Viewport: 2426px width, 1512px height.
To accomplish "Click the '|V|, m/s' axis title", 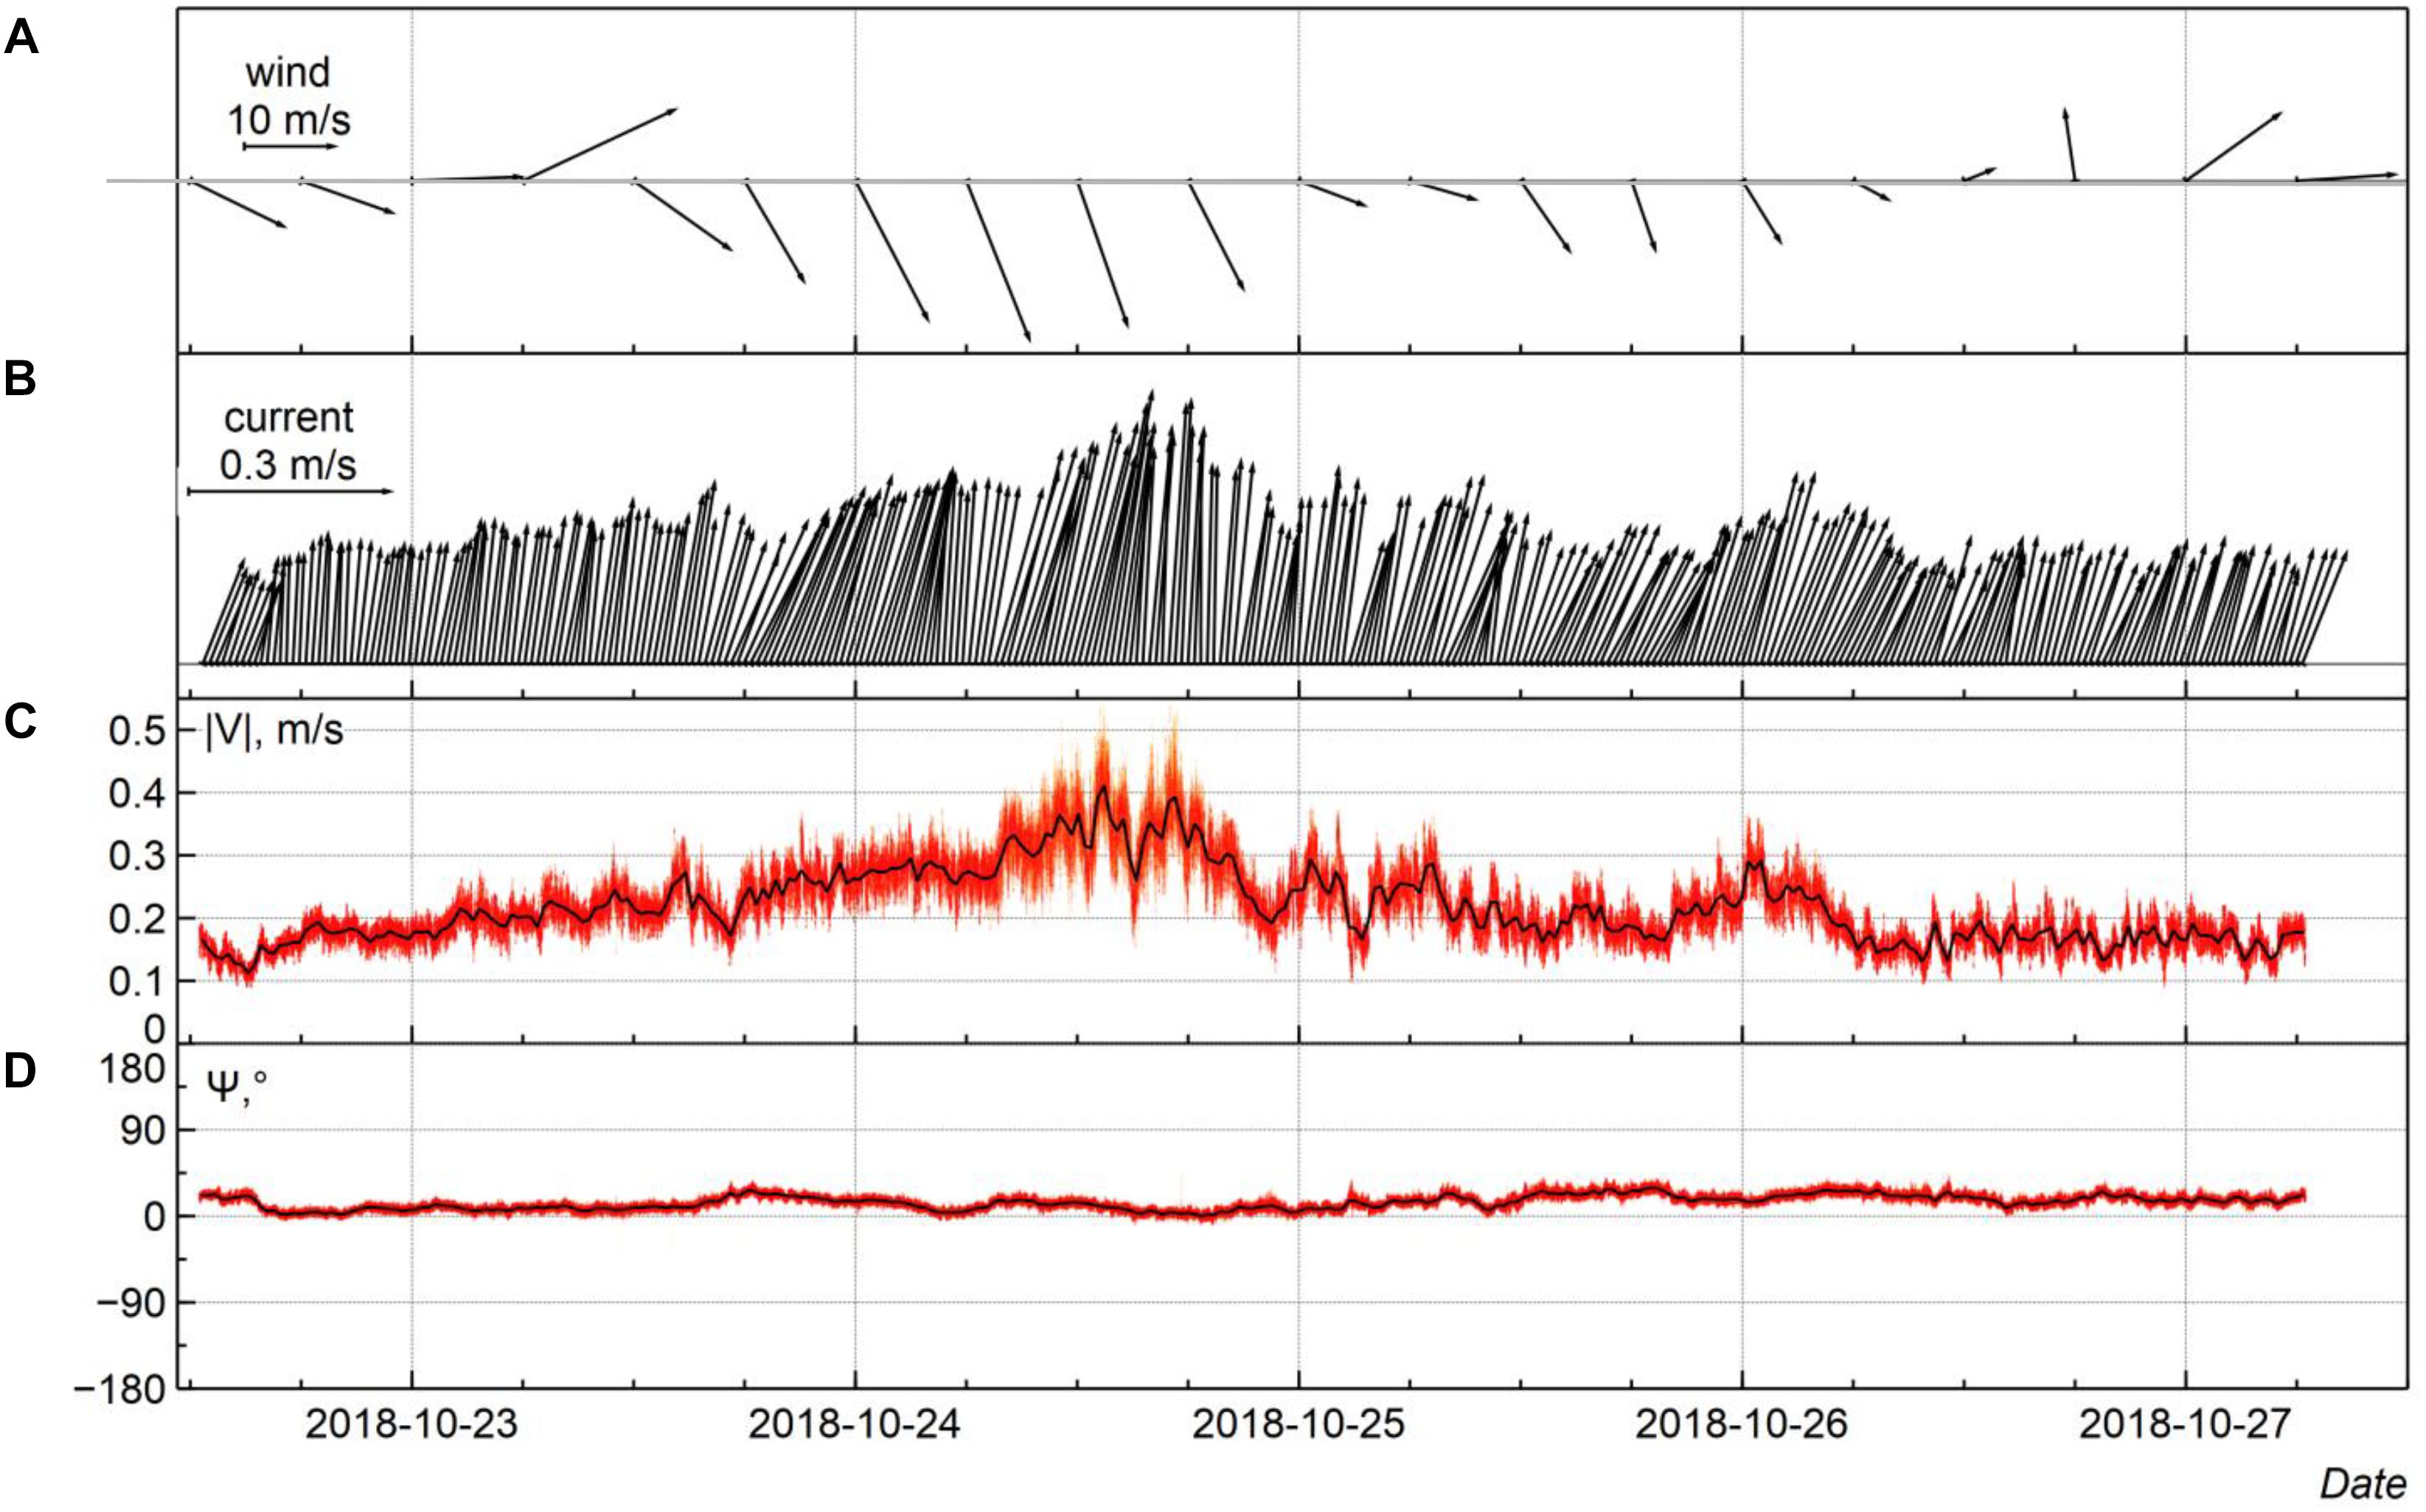I will pyautogui.click(x=274, y=730).
